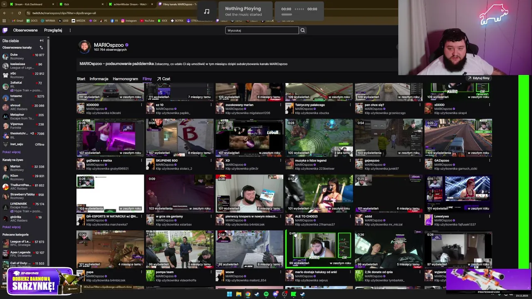Open the BOTRIX bookmark
The image size is (532, 299).
[177, 21]
